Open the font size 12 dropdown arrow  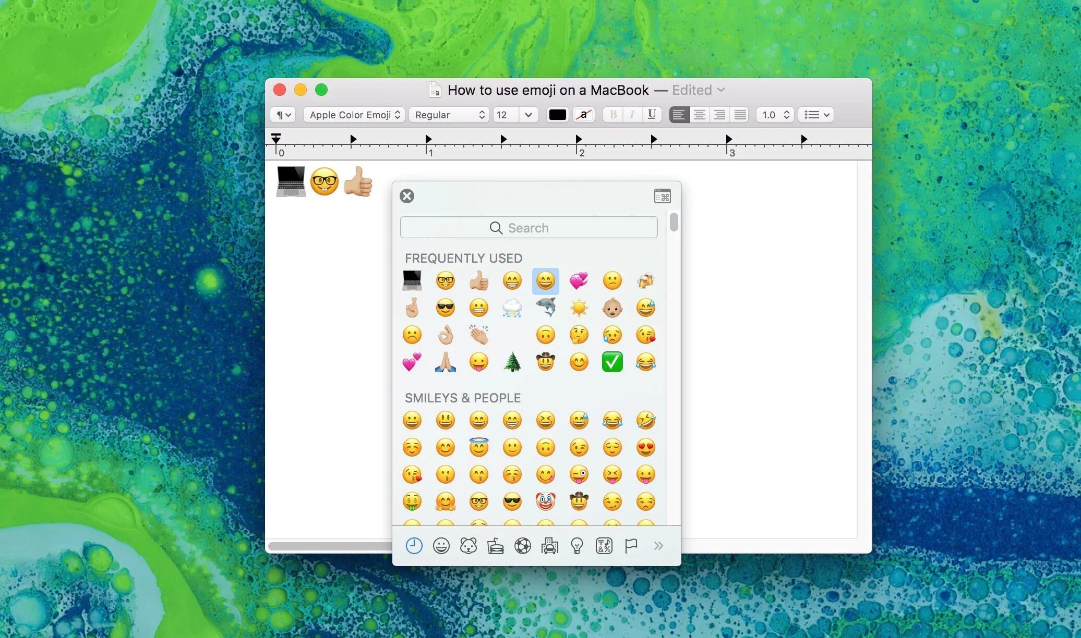pyautogui.click(x=528, y=115)
